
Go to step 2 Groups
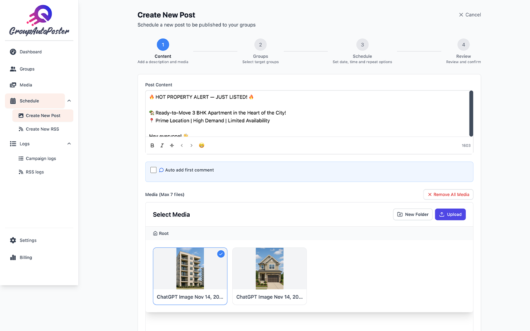point(260,45)
